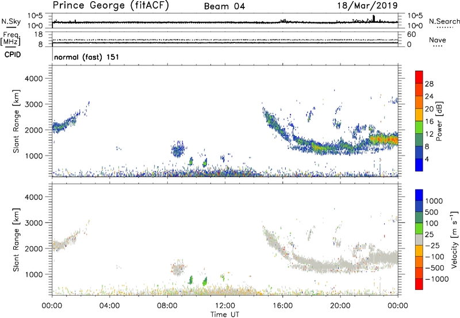Click the blue echo cluster near 08:40 in power panel
This screenshot has width=460, height=318.
[178, 150]
